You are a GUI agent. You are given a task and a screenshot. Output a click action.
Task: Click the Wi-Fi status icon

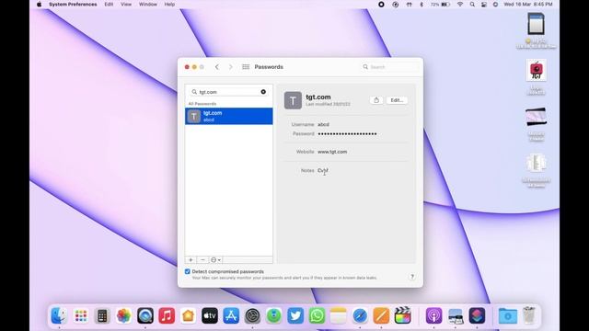[x=460, y=4]
